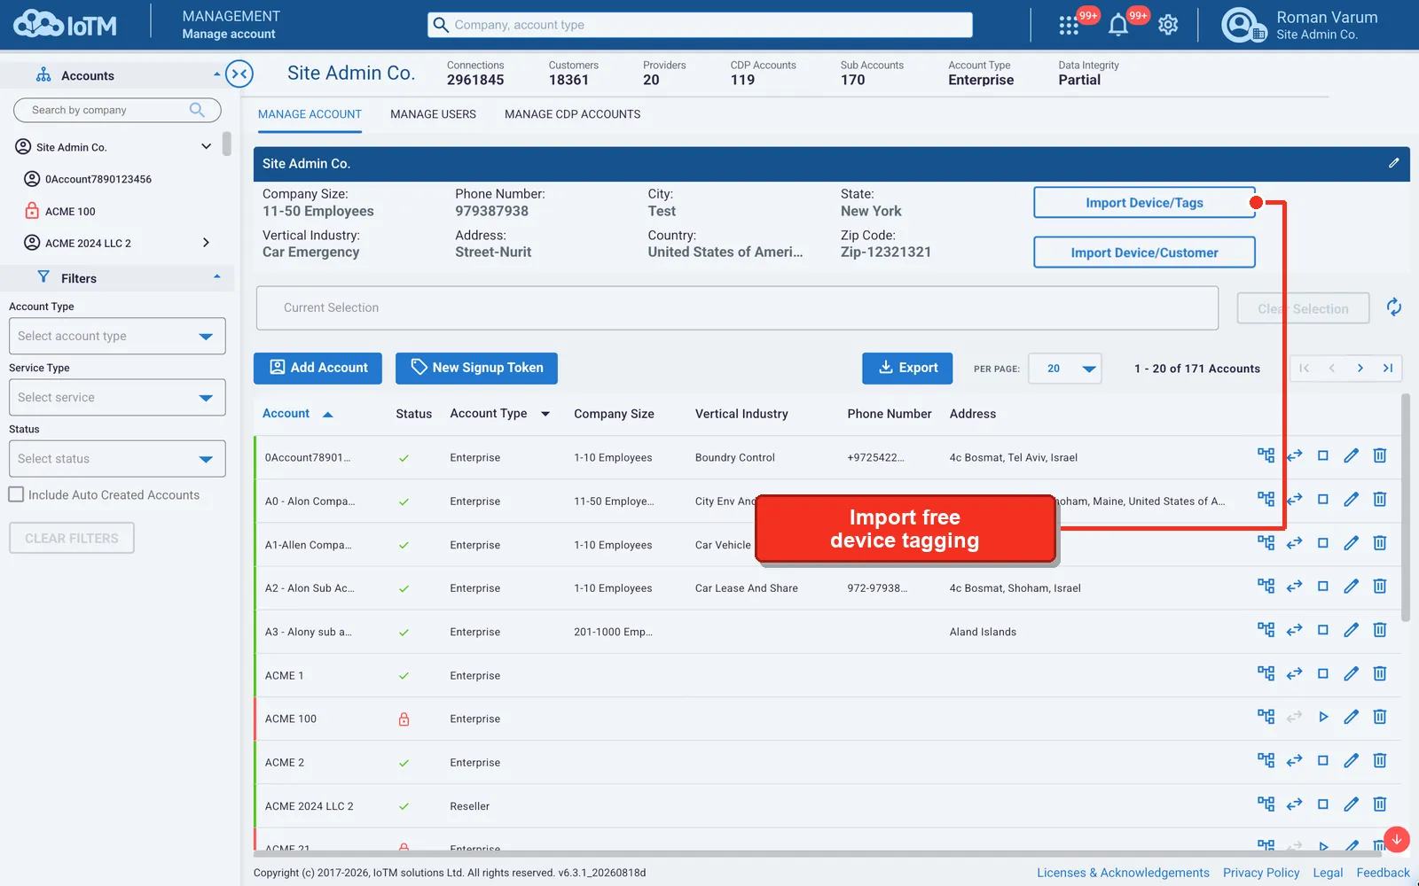
Task: Open Licenses & Acknowledgements link
Action: click(1123, 873)
